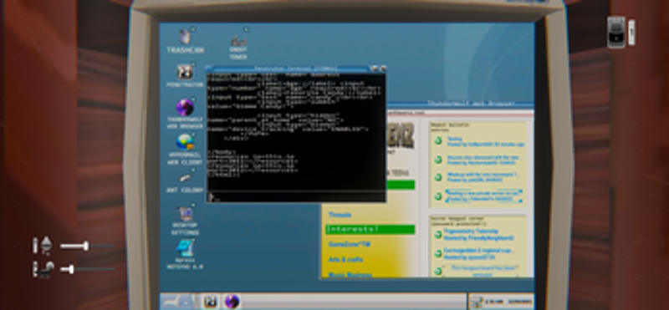
Task: Open the start menu on the taskbar
Action: point(176,302)
